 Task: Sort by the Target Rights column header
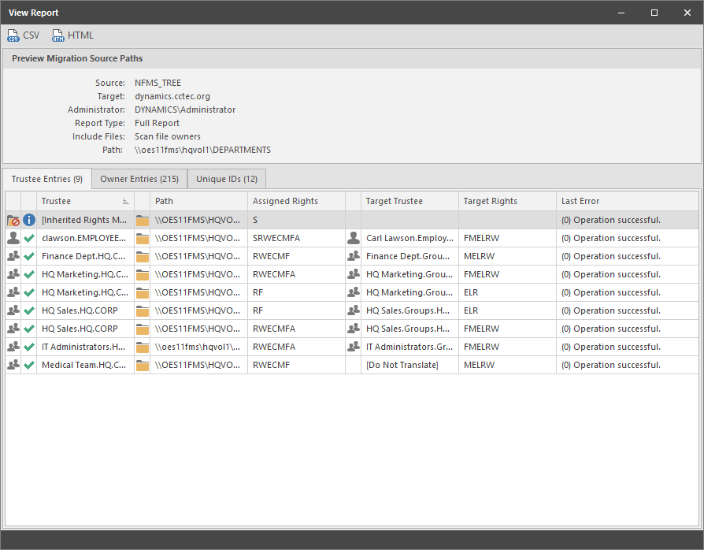tap(507, 201)
